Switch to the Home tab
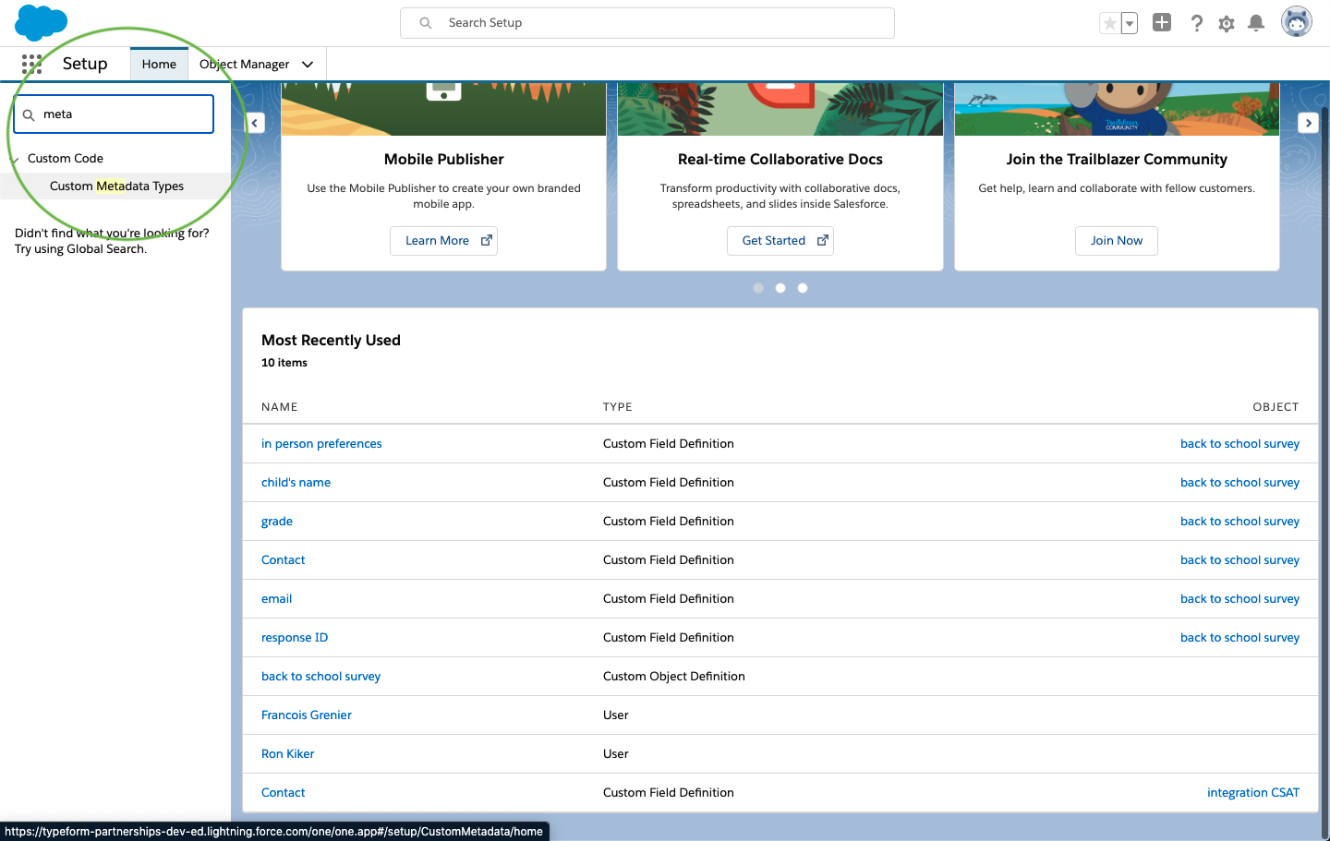This screenshot has height=841, width=1330. coord(159,64)
